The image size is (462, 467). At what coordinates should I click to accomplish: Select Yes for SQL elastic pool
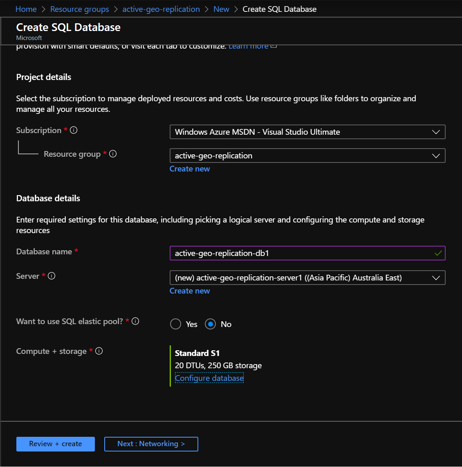tap(175, 324)
